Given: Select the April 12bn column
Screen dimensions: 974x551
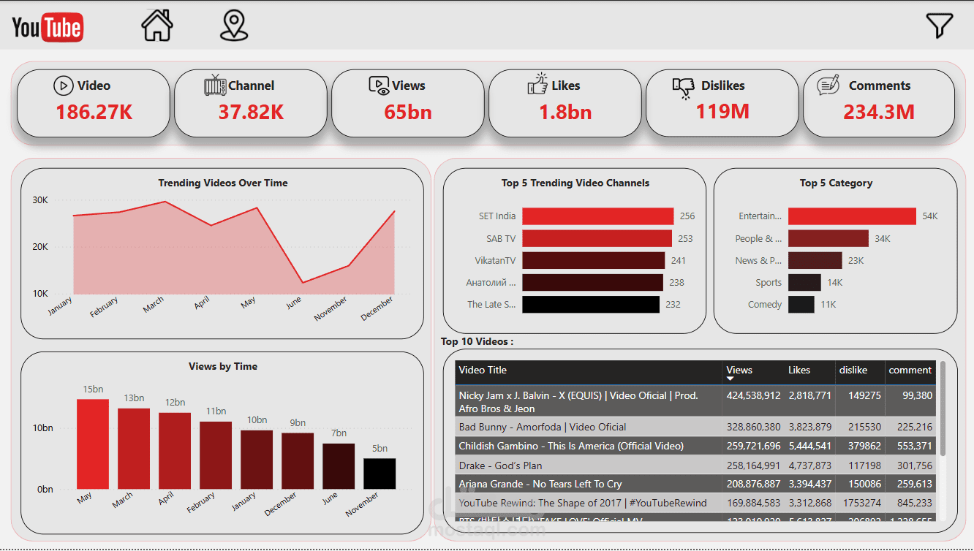Looking at the screenshot, I should click(175, 451).
